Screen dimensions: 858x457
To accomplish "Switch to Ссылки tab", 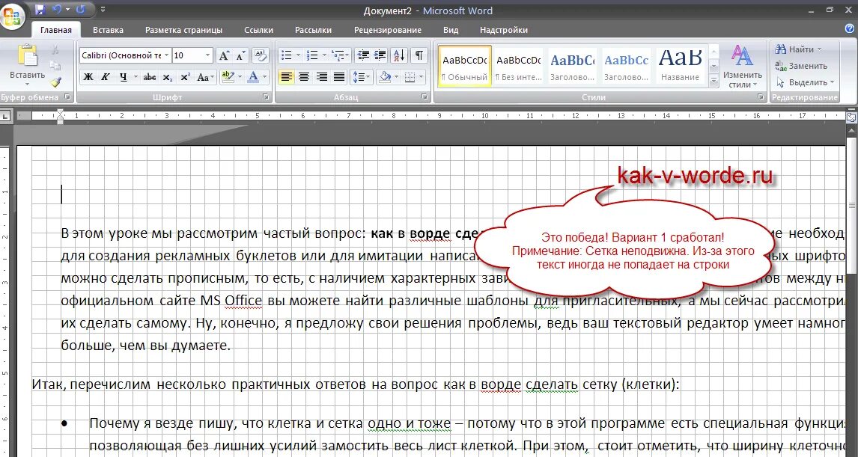I will (258, 30).
